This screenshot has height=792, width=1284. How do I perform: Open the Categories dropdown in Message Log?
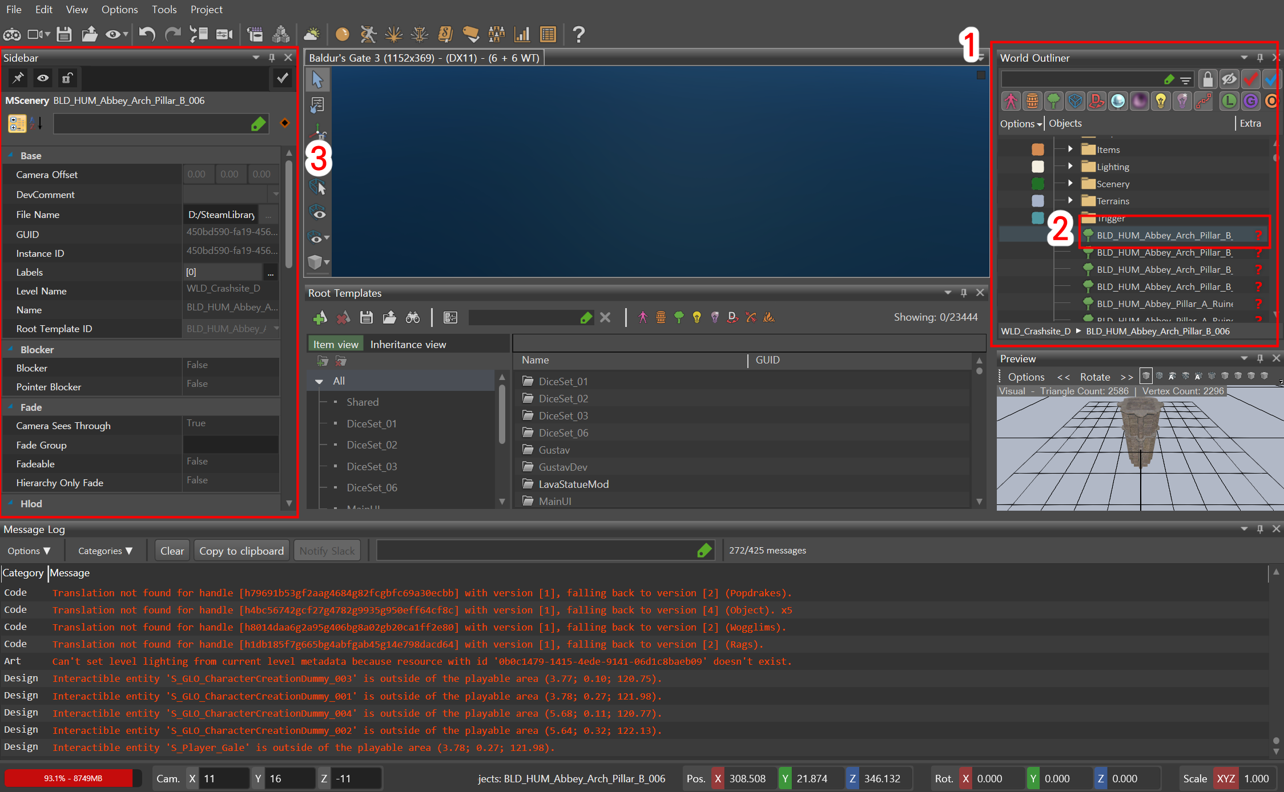tap(105, 551)
